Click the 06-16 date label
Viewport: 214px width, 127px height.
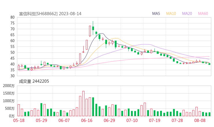coord(87,120)
